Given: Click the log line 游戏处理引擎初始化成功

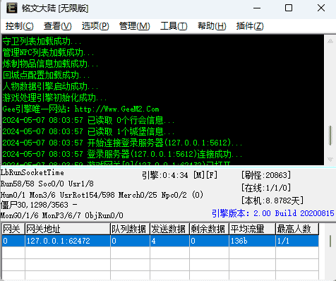Looking at the screenshot, I should [54, 97].
